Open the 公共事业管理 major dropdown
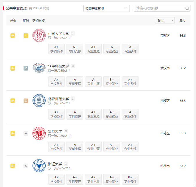The height and width of the screenshot is (187, 196). [x=107, y=8]
